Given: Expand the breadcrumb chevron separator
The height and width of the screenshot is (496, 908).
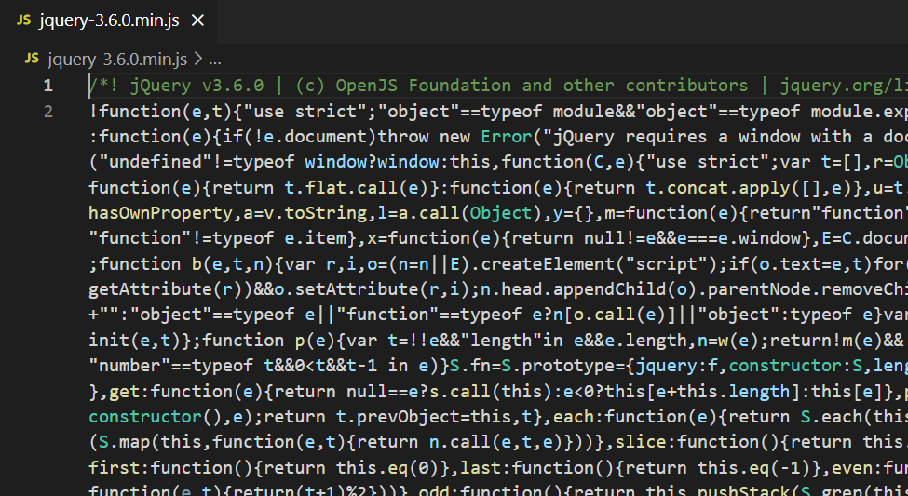Looking at the screenshot, I should tap(197, 59).
